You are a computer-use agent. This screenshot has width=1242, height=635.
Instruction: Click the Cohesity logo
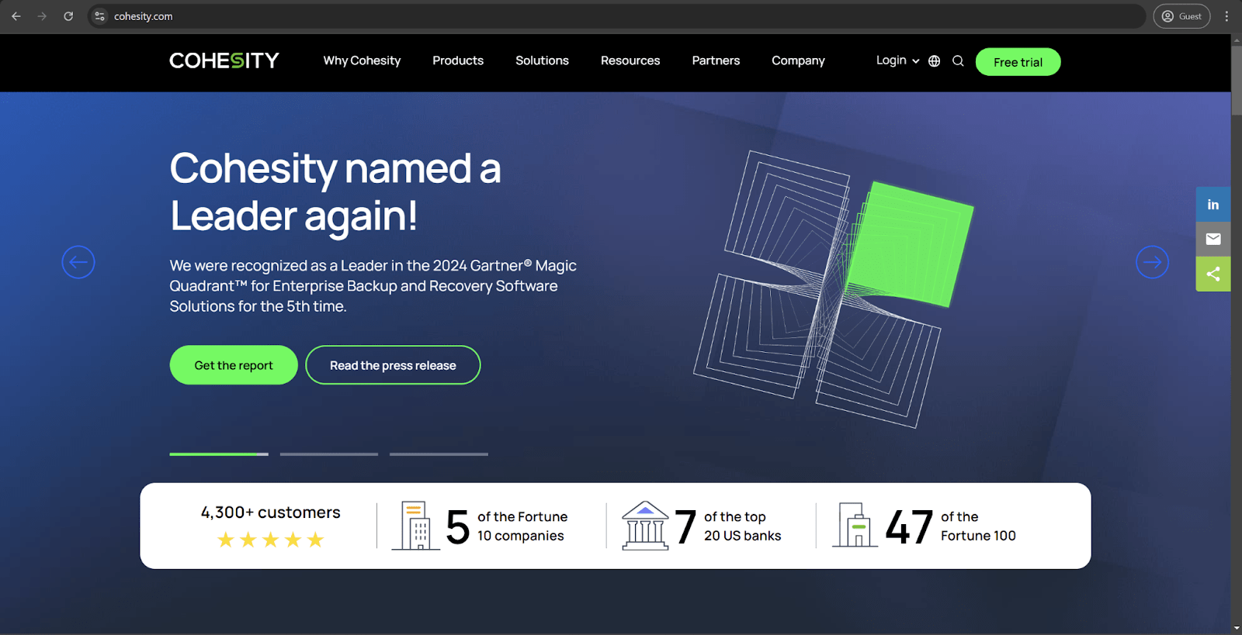(224, 60)
